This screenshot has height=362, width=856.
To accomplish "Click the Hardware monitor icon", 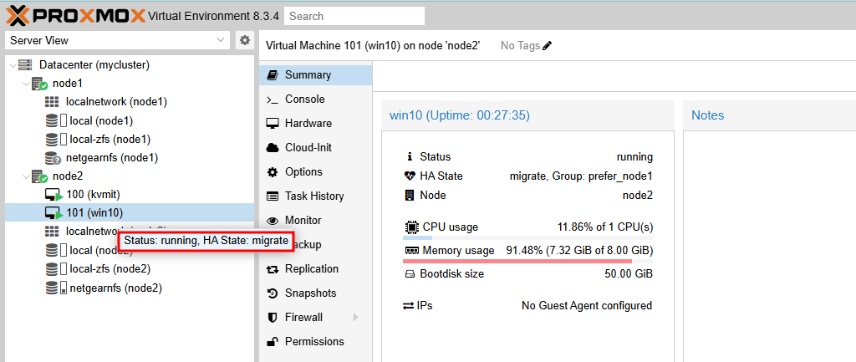I will pos(273,124).
